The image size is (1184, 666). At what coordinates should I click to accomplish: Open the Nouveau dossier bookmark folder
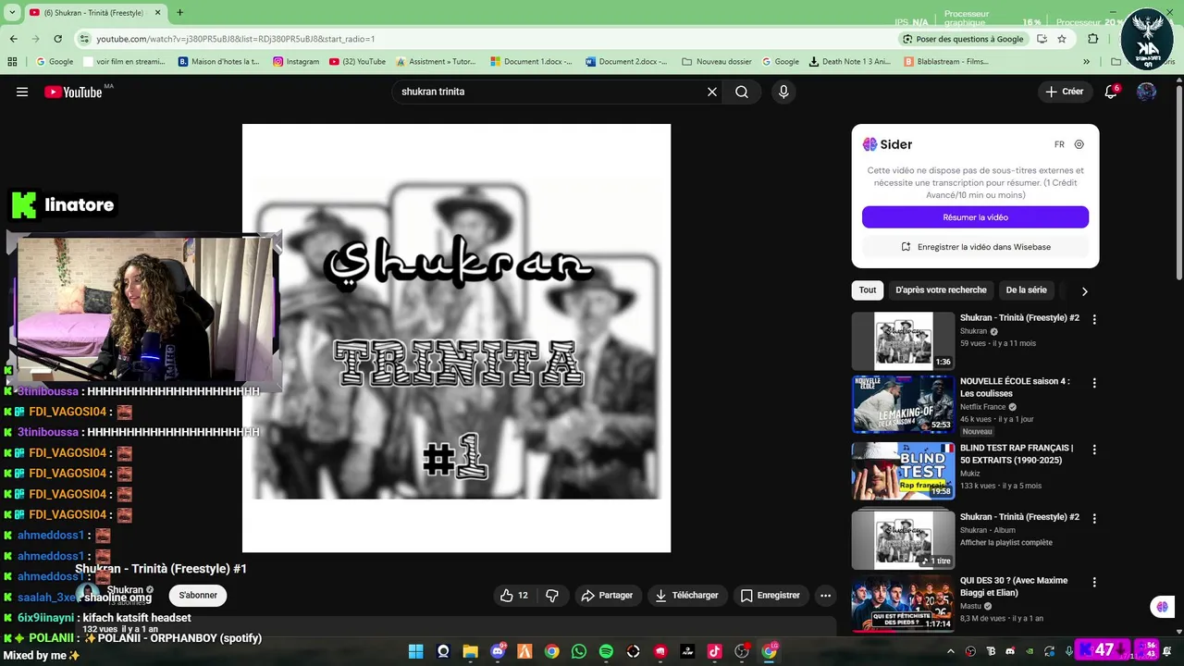(717, 62)
